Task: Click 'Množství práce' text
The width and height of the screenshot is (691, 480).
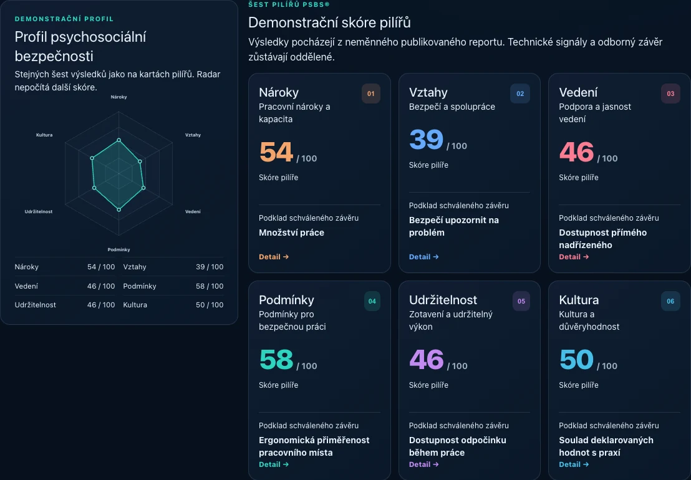Action: (291, 233)
